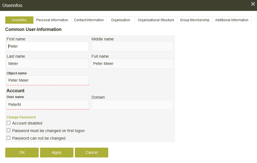257x163 pixels.
Task: Close the Userinfos dialog with X icon
Action: [x=253, y=4]
